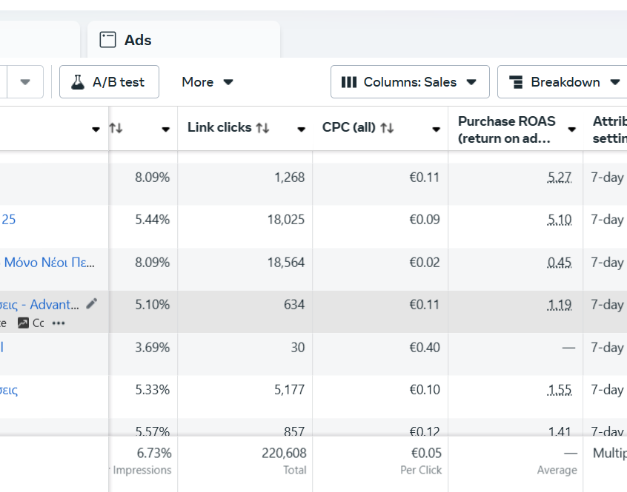Open the ad name link ending in Advant...
Screen dimensions: 627x492
(x=53, y=304)
